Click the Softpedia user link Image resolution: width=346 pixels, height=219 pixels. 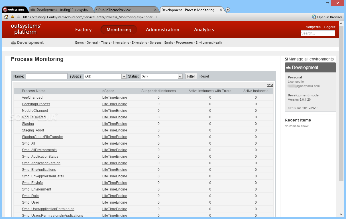pos(313,27)
